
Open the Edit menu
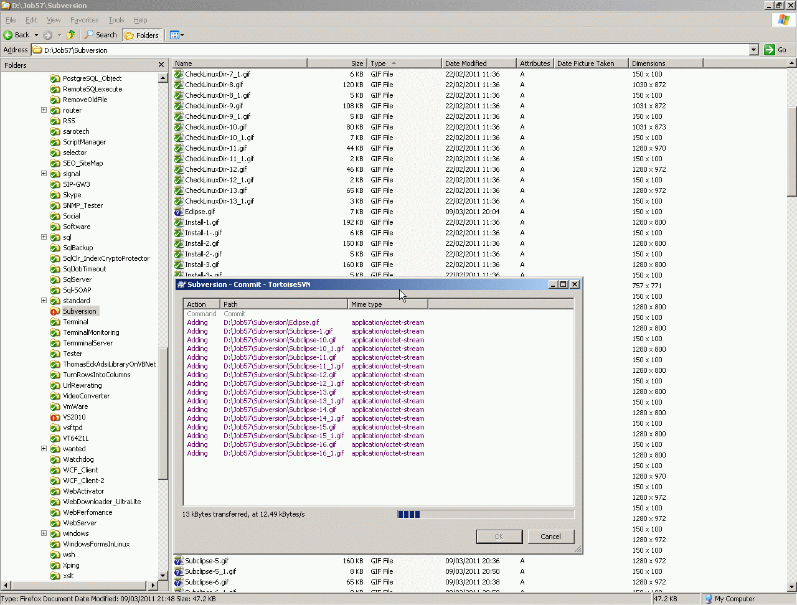(31, 20)
